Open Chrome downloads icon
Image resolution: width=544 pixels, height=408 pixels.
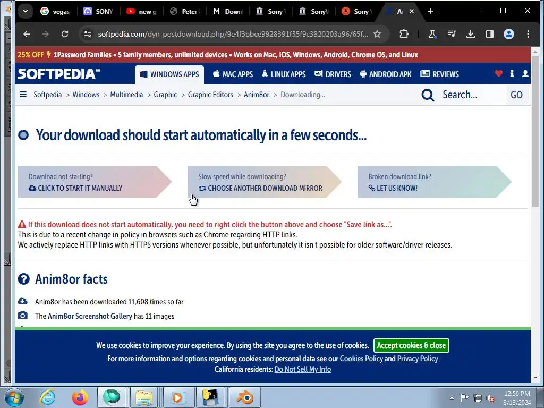471,34
